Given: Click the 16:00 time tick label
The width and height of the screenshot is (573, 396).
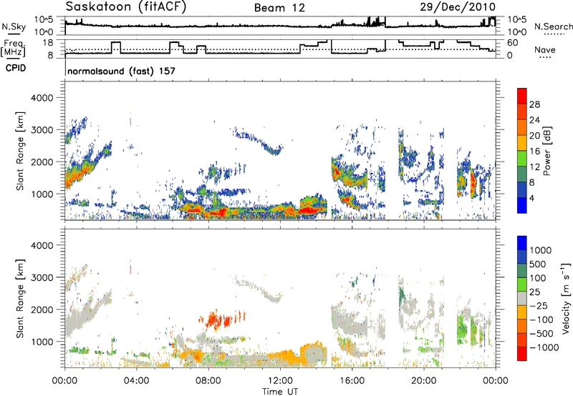Looking at the screenshot, I should (x=352, y=381).
